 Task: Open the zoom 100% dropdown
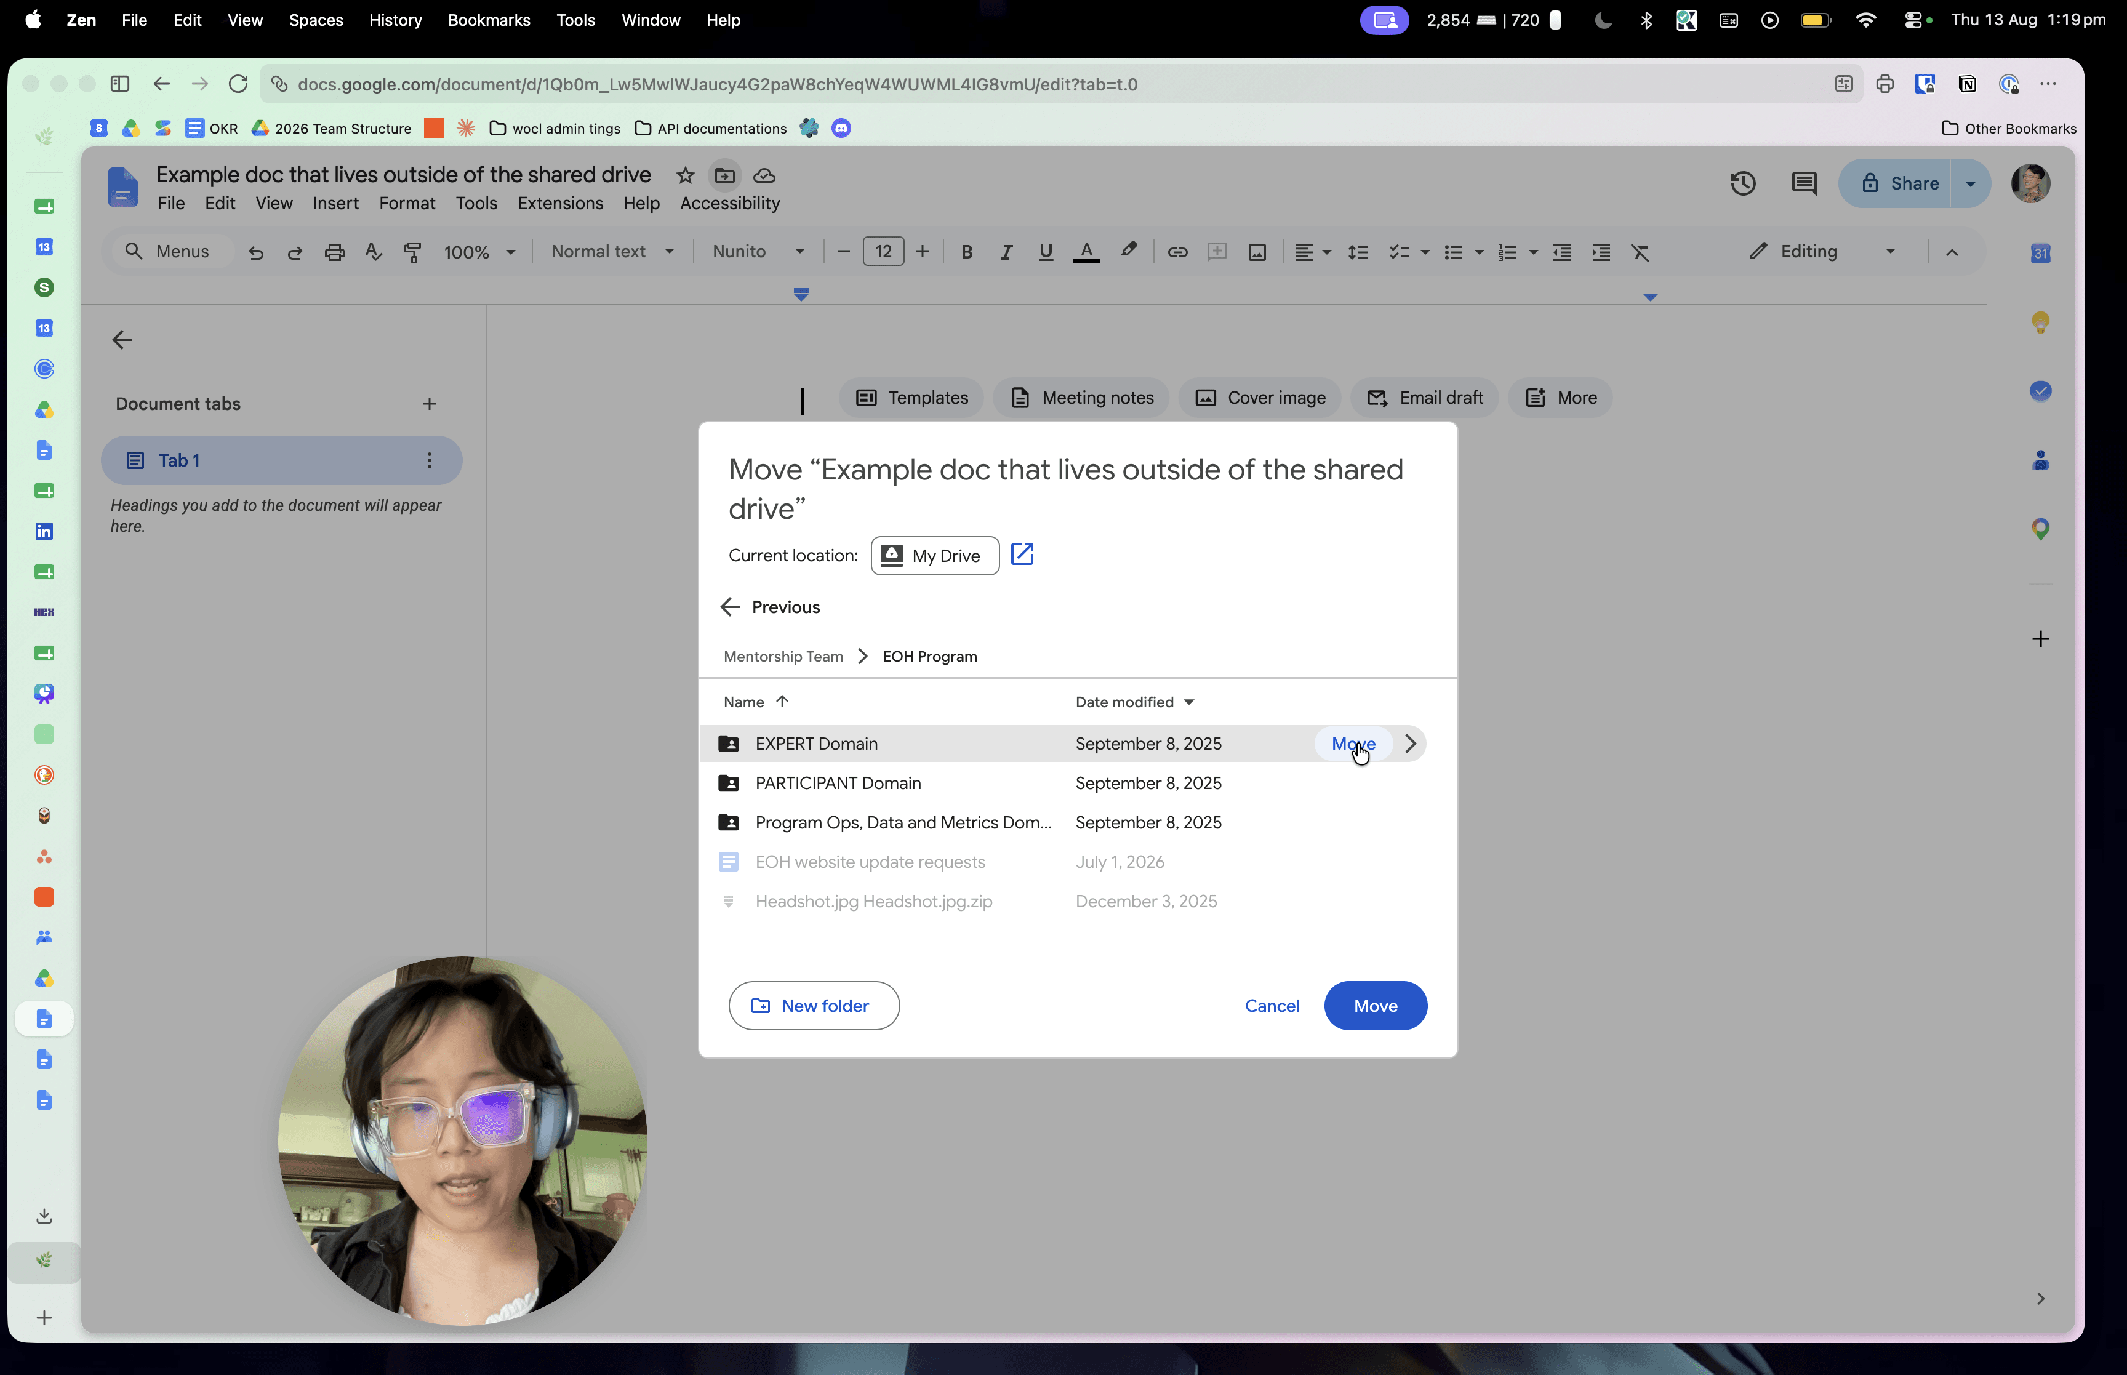pyautogui.click(x=479, y=253)
